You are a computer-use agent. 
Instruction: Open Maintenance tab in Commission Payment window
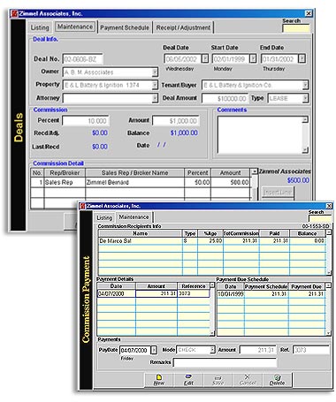tap(134, 216)
